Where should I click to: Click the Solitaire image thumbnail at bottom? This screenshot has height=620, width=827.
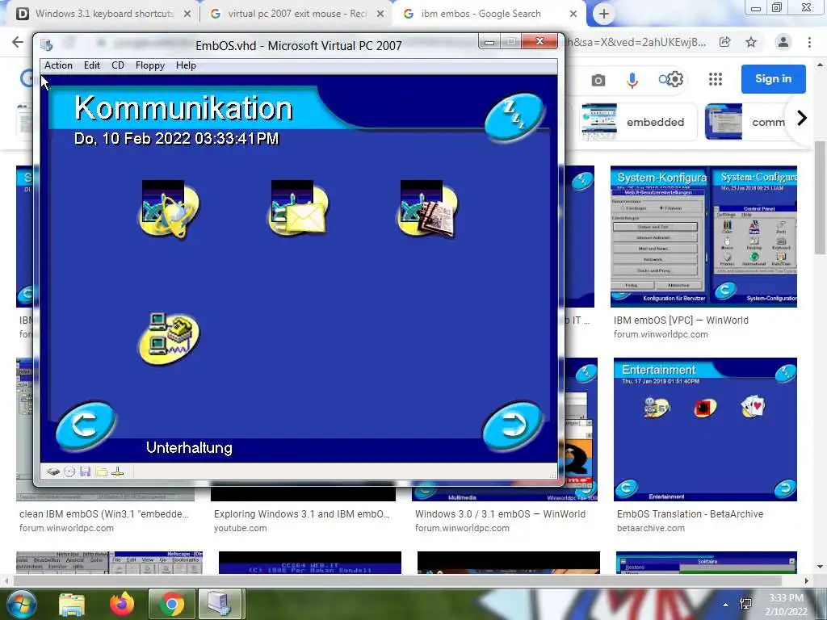(x=706, y=563)
